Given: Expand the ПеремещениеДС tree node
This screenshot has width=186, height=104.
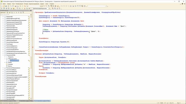Looking at the screenshot, I should [x=3, y=26].
